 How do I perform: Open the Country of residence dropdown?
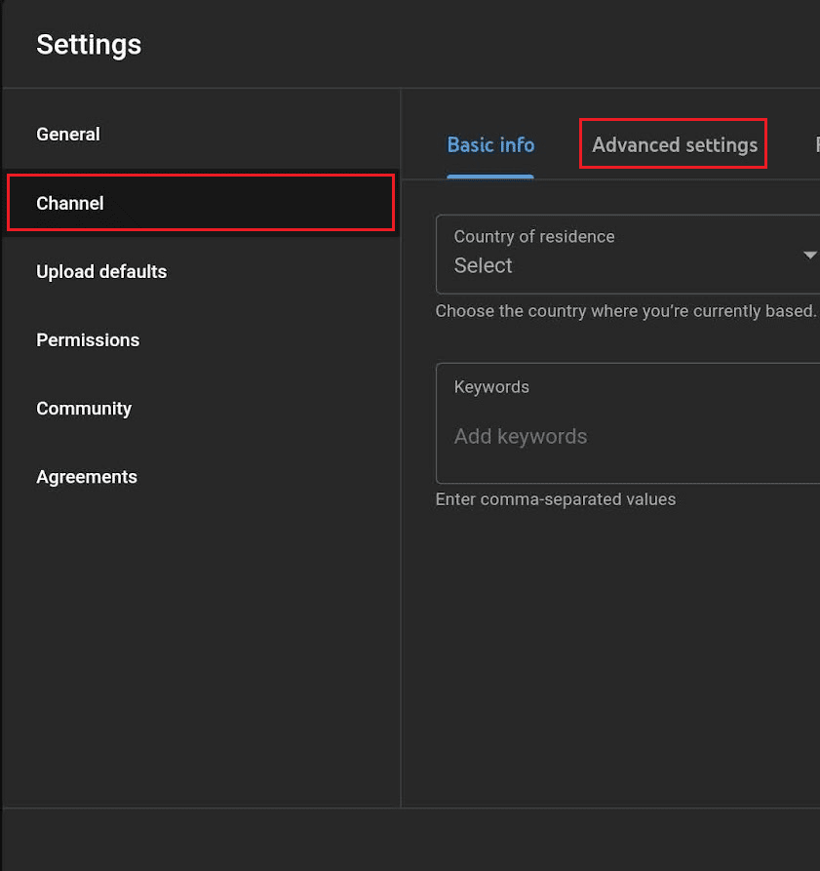629,255
